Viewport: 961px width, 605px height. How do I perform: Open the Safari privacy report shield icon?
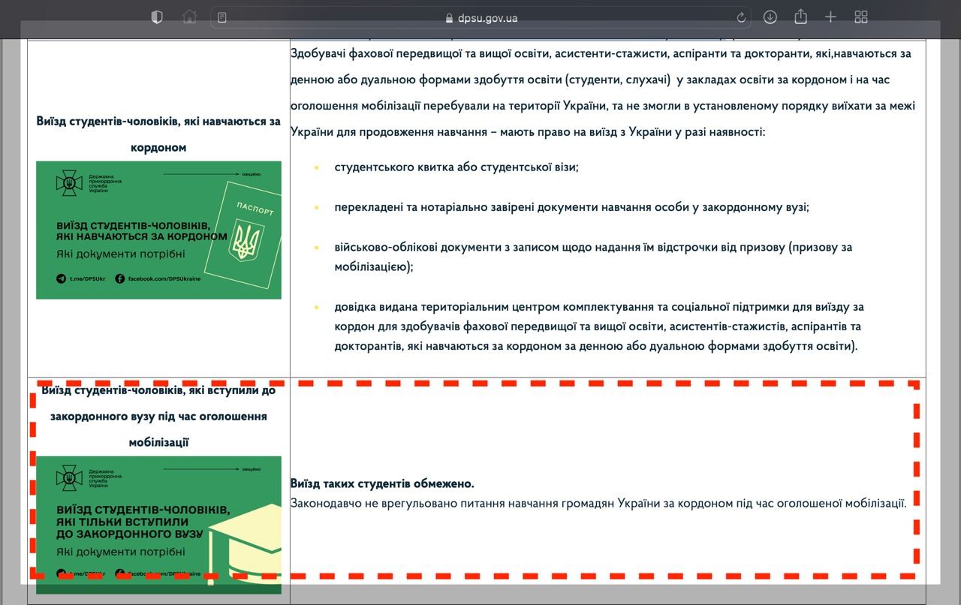pyautogui.click(x=157, y=17)
